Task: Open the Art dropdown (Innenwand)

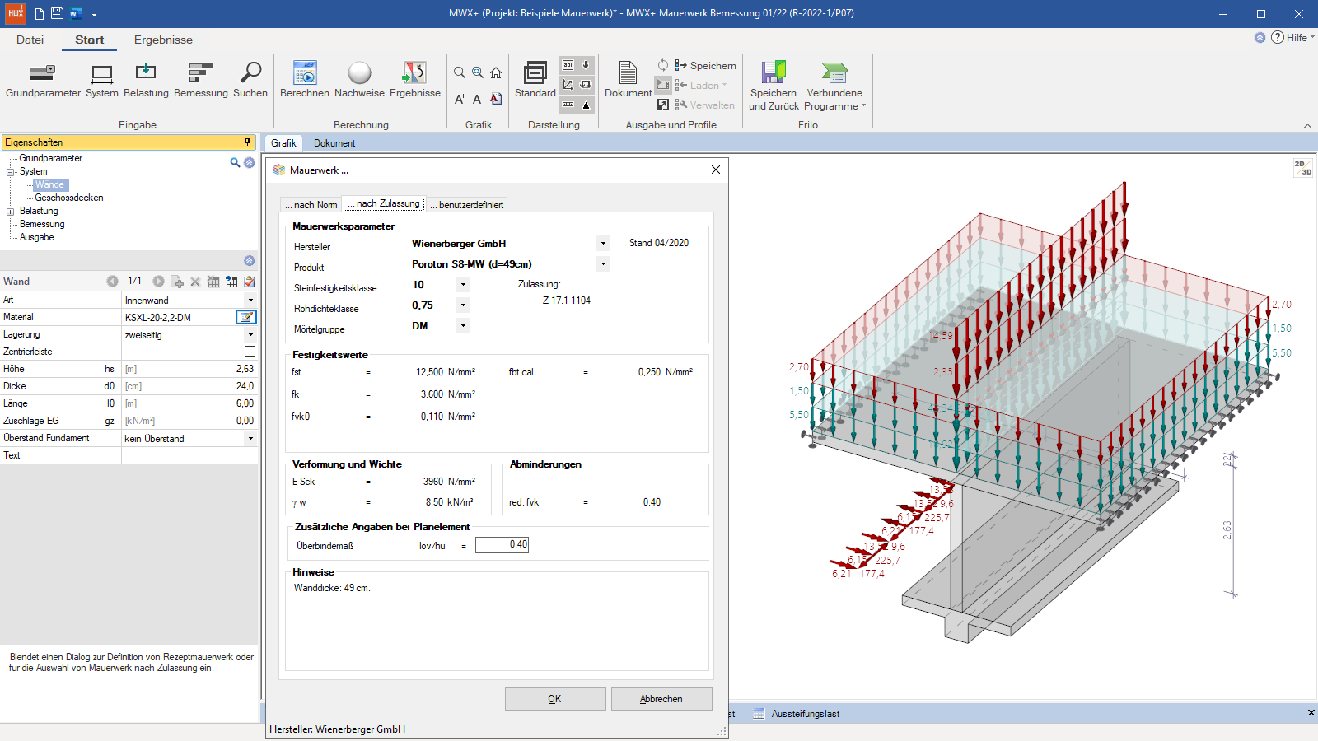Action: pos(250,301)
